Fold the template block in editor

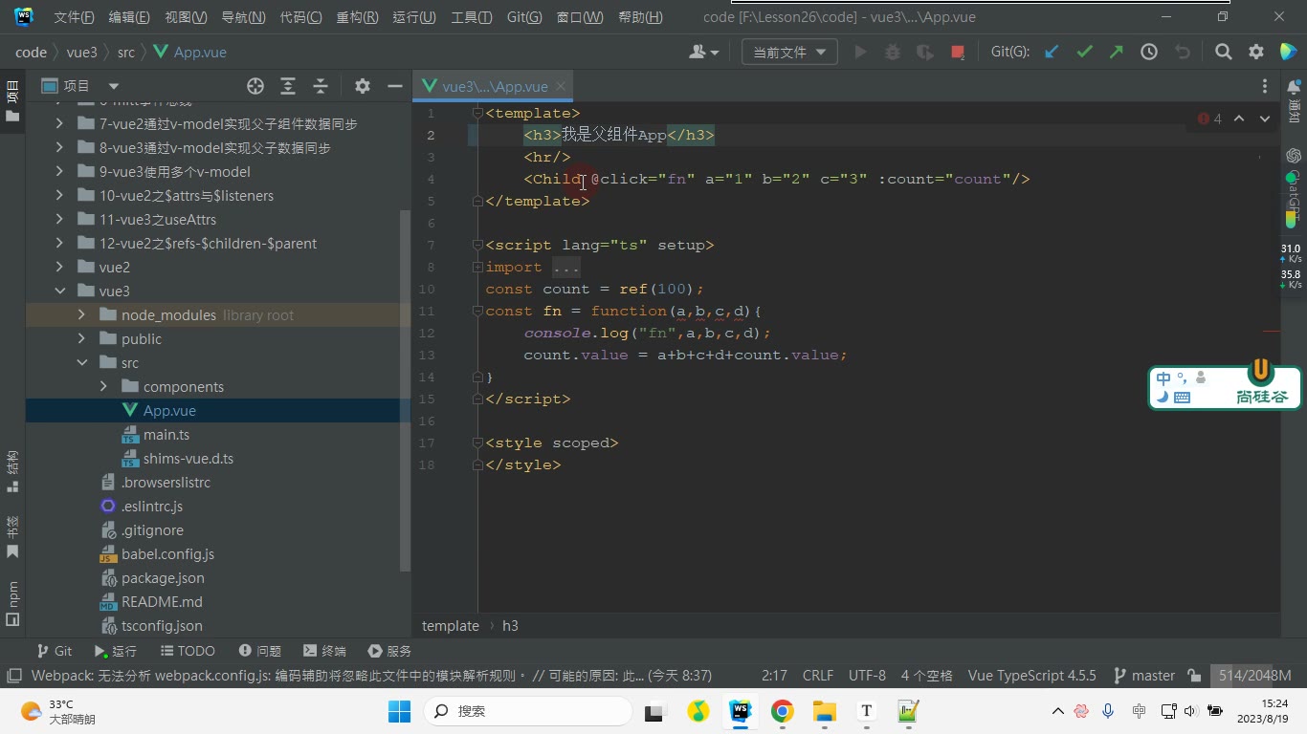pyautogui.click(x=477, y=114)
